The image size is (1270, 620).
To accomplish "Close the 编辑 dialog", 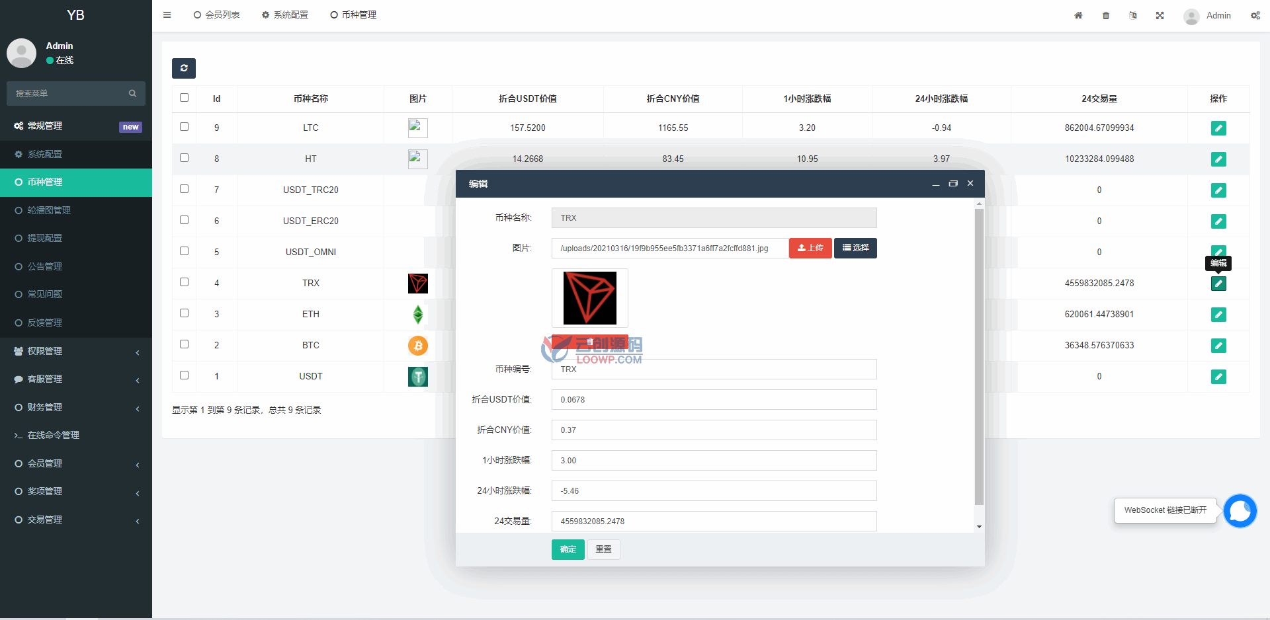I will click(970, 184).
